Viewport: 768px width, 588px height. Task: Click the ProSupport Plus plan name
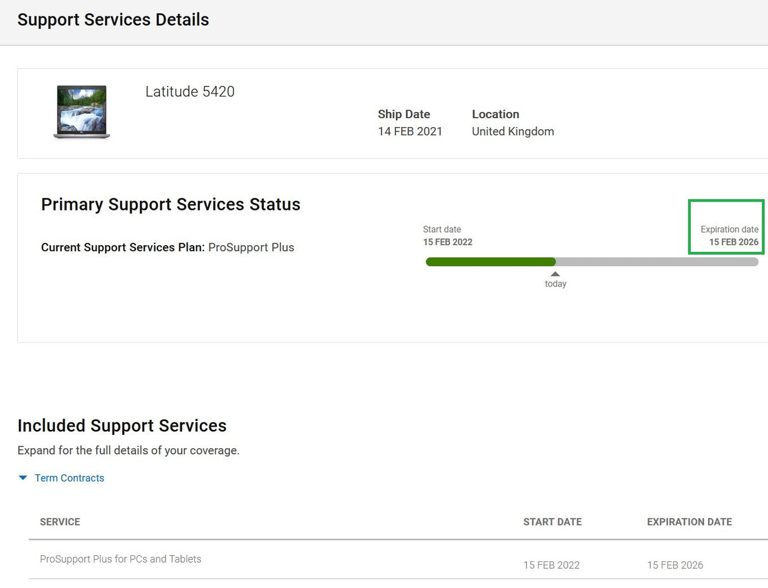(x=251, y=247)
